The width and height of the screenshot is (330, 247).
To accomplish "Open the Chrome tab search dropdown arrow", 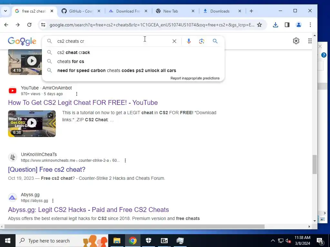I will point(5,11).
